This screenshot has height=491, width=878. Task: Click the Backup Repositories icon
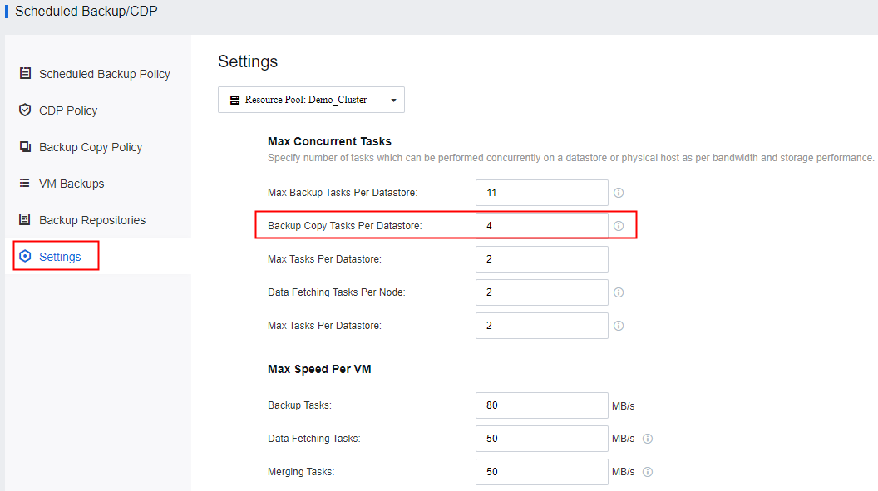click(x=25, y=220)
